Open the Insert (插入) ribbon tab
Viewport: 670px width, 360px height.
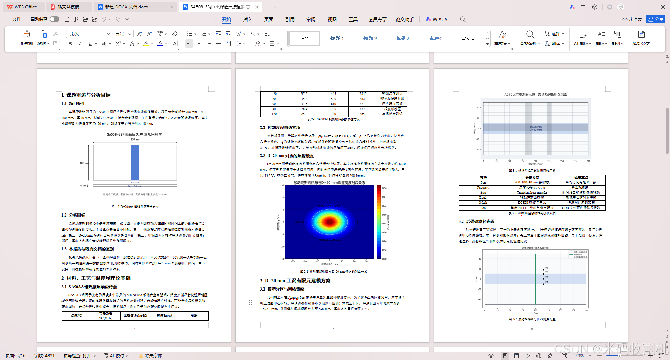(247, 20)
